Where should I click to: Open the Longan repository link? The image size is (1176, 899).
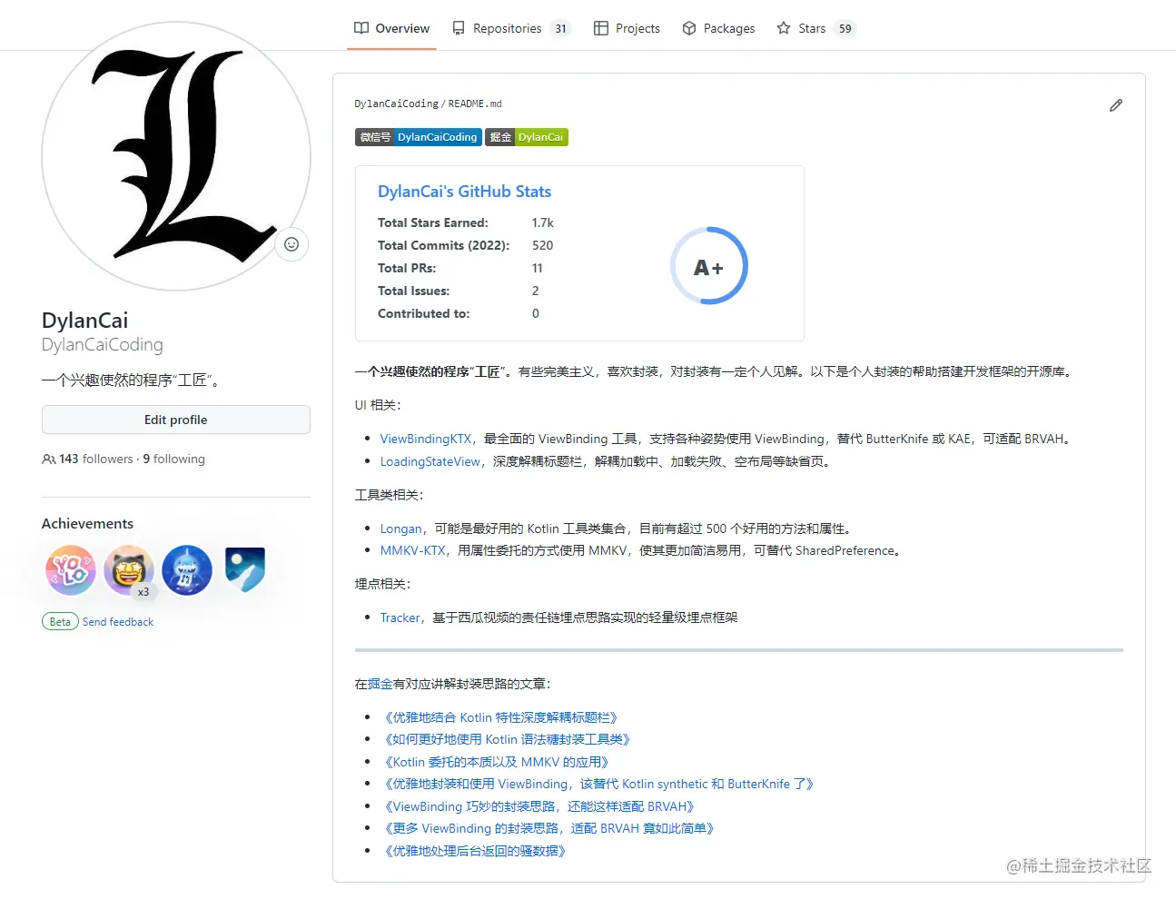point(400,529)
